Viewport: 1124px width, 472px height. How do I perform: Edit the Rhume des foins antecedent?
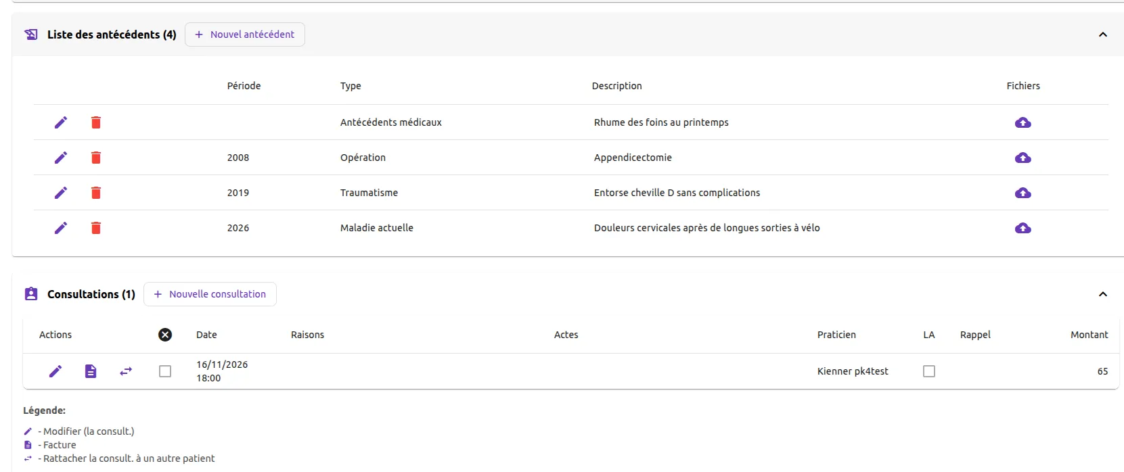click(x=61, y=122)
